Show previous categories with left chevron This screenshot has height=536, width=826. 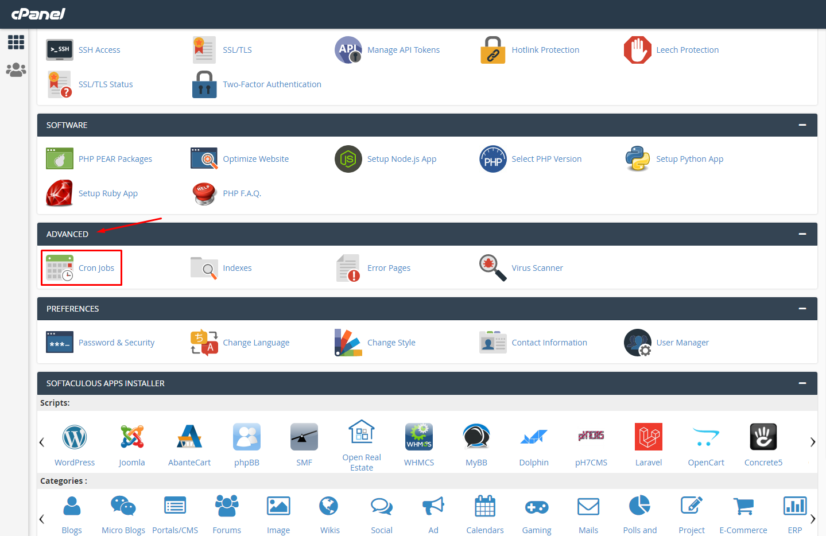click(x=41, y=519)
